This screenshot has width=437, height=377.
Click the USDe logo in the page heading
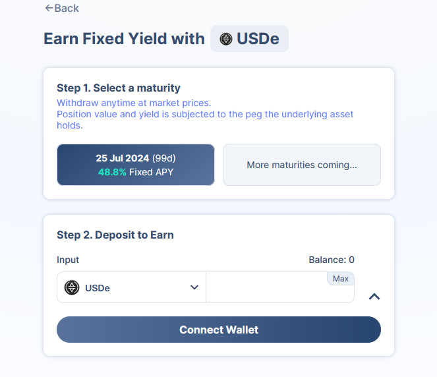click(x=226, y=39)
